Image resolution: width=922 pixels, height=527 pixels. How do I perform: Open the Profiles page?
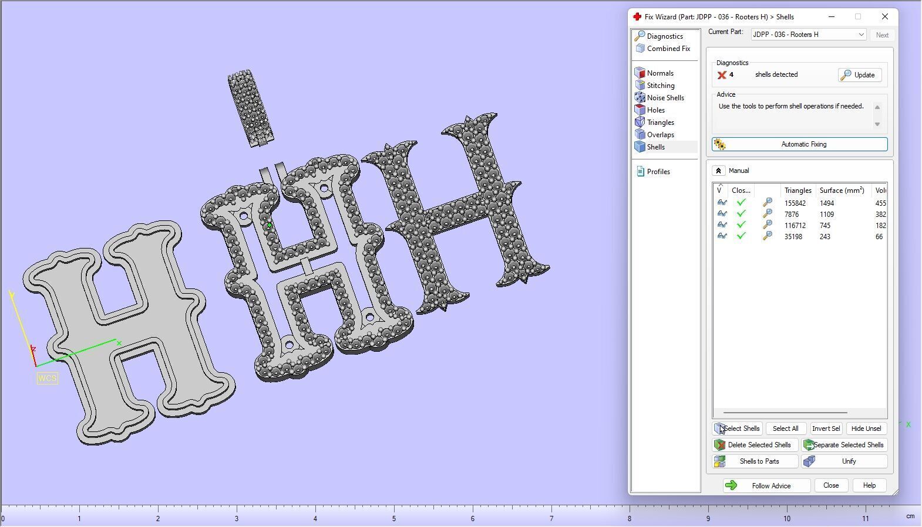[x=658, y=172]
